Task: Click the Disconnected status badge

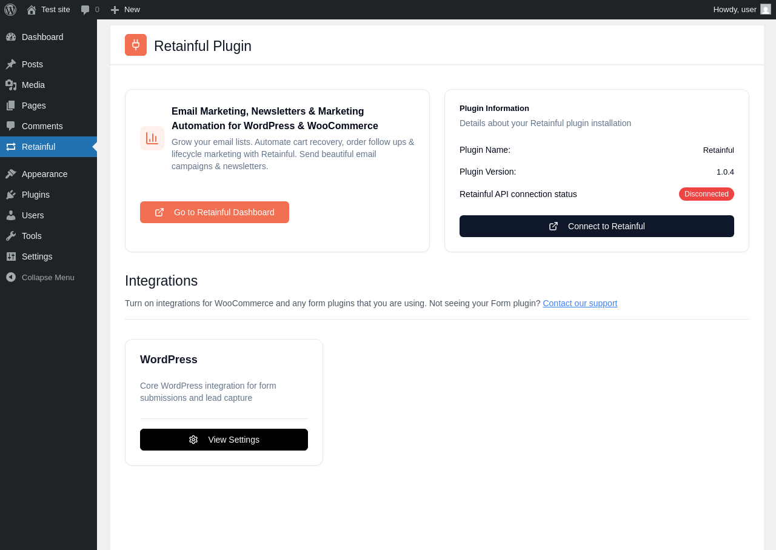Action: tap(706, 194)
